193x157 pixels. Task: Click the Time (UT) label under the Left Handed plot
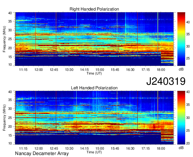(94, 152)
